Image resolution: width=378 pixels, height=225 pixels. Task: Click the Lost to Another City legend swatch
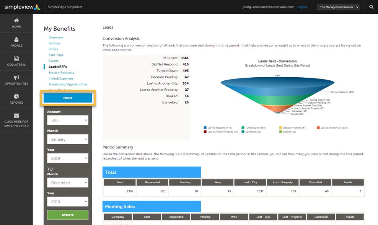pyautogui.click(x=318, y=128)
